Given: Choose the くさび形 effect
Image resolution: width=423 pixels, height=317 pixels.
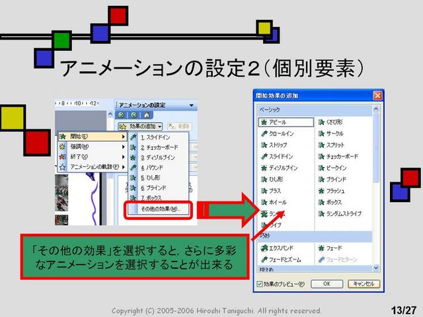Looking at the screenshot, I should pyautogui.click(x=330, y=122).
